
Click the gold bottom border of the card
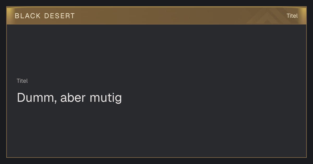pyautogui.click(x=156, y=157)
